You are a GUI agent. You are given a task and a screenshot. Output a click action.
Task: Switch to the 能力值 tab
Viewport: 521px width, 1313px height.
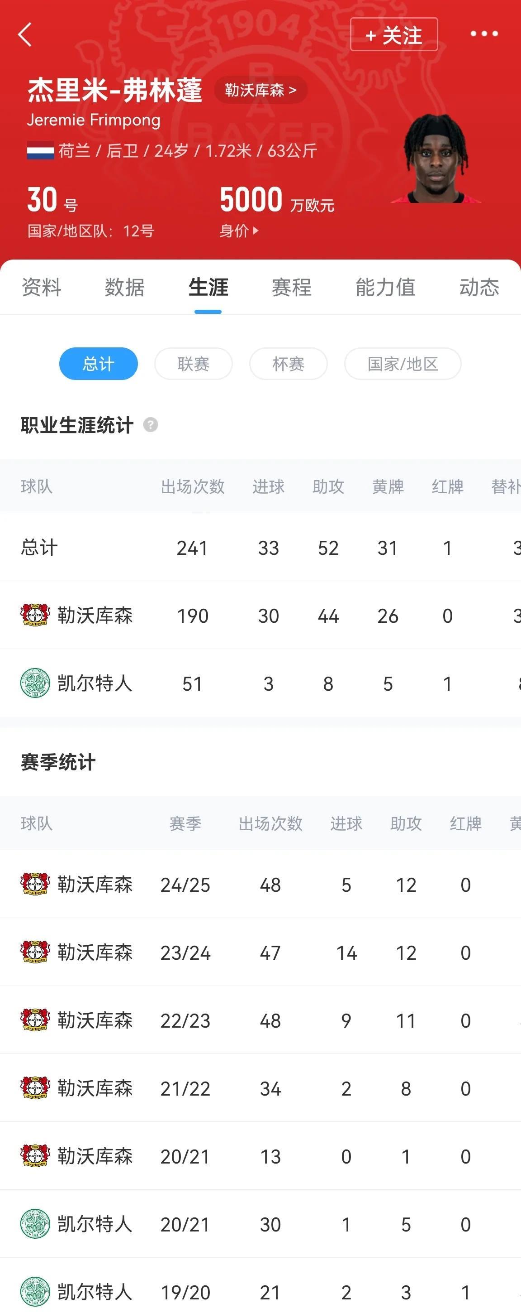pyautogui.click(x=385, y=288)
